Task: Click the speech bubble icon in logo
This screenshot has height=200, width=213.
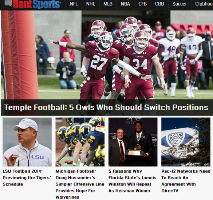Action: 9,3
